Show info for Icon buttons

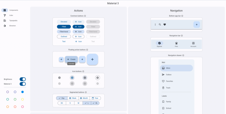83,71
